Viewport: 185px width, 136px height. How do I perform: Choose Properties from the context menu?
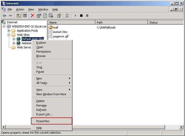[52, 121]
